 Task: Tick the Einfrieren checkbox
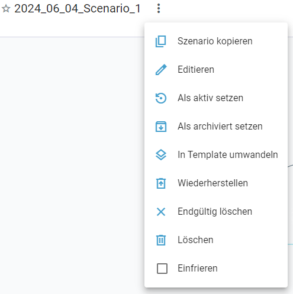click(162, 269)
